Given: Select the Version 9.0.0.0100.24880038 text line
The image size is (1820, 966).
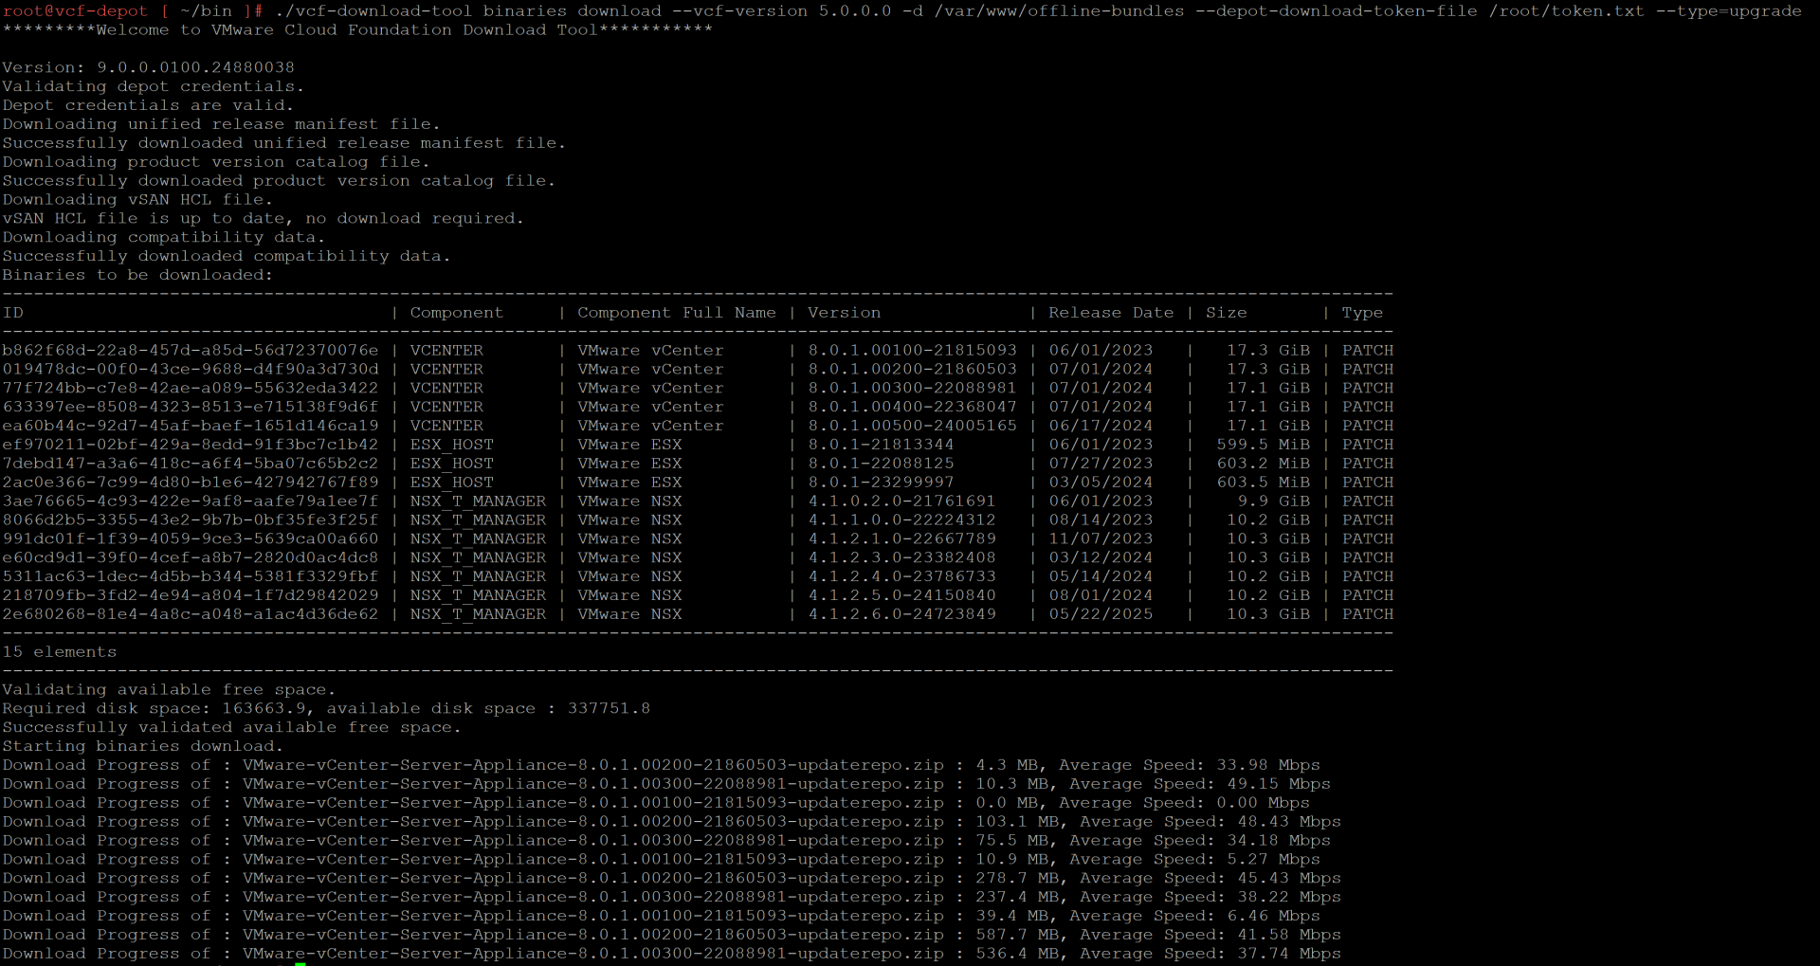Looking at the screenshot, I should click(x=147, y=66).
